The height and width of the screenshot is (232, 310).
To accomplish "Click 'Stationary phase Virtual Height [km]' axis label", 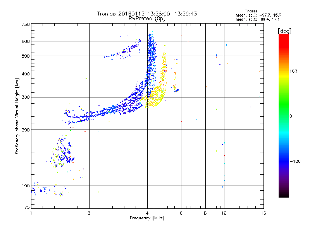I will click(17, 116).
